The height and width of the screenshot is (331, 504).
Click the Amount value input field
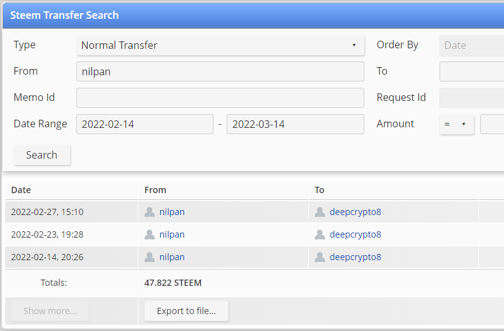point(492,124)
